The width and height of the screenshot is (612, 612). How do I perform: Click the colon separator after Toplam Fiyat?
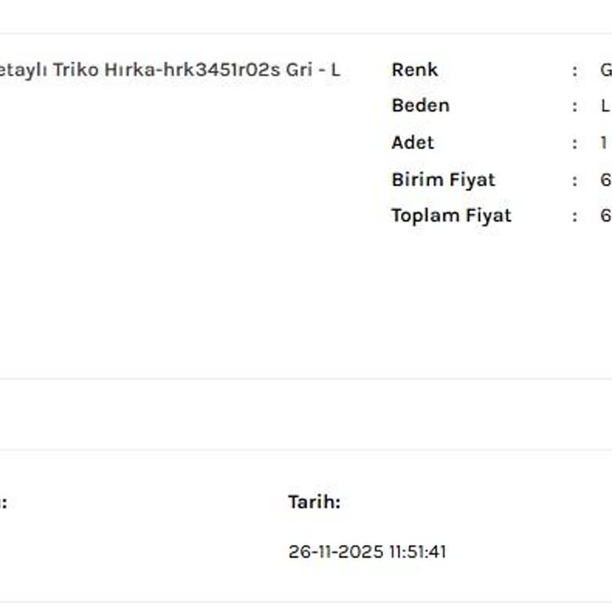[x=575, y=216]
